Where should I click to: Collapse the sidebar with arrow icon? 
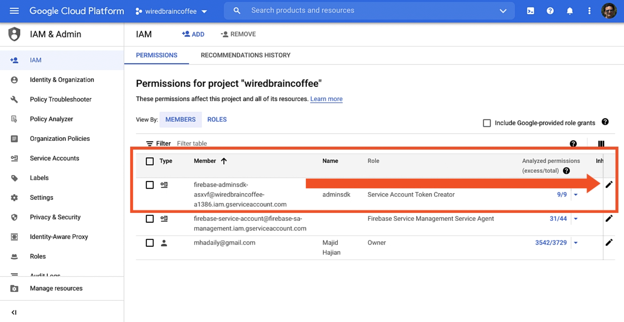(14, 312)
